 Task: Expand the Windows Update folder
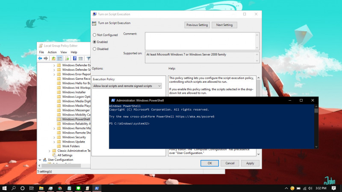point(54,142)
